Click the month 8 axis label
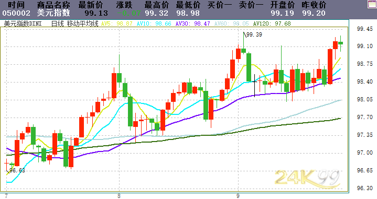Viewport: 377px width, 199px height. pyautogui.click(x=119, y=196)
